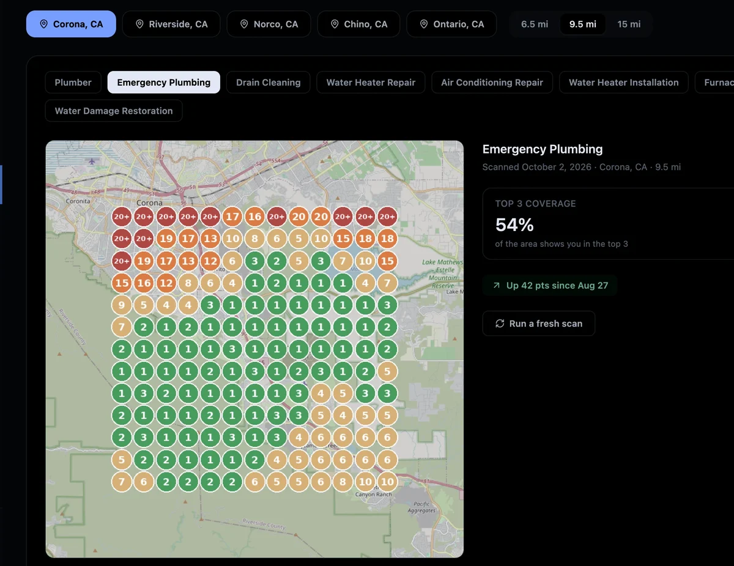Click the TOP 3 COVERAGE label
This screenshot has height=566, width=734.
536,204
